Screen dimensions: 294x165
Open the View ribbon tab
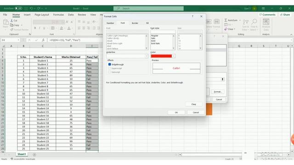[x=93, y=15]
